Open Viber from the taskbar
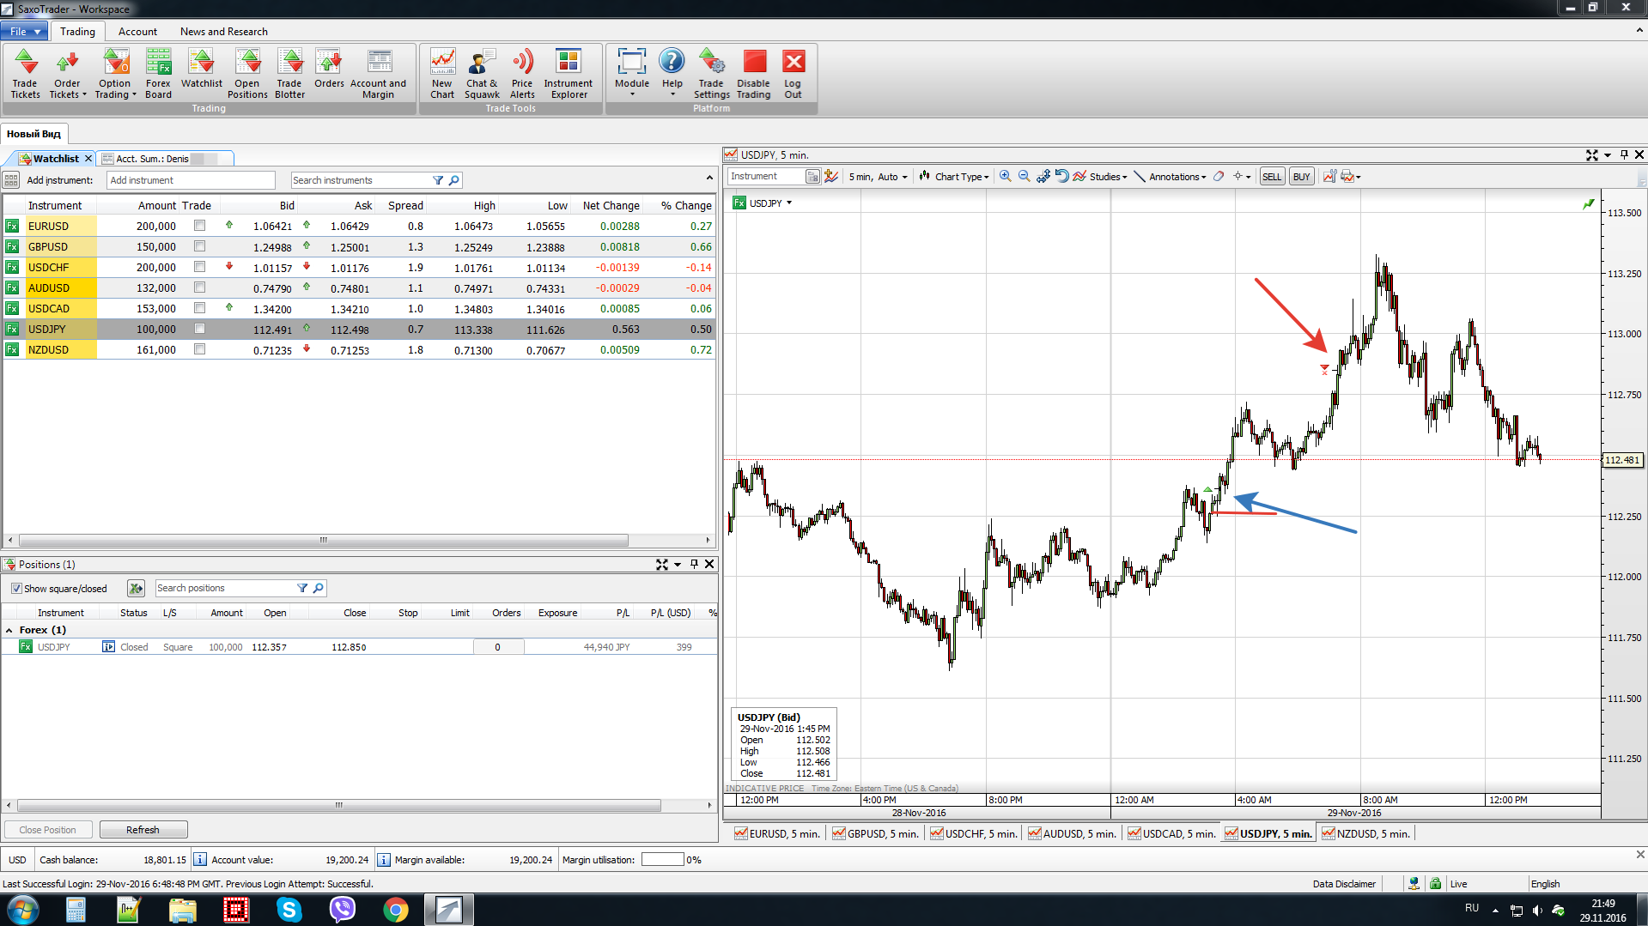 342,909
